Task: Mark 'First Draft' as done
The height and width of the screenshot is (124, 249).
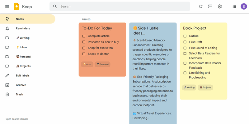Action: (x=185, y=42)
